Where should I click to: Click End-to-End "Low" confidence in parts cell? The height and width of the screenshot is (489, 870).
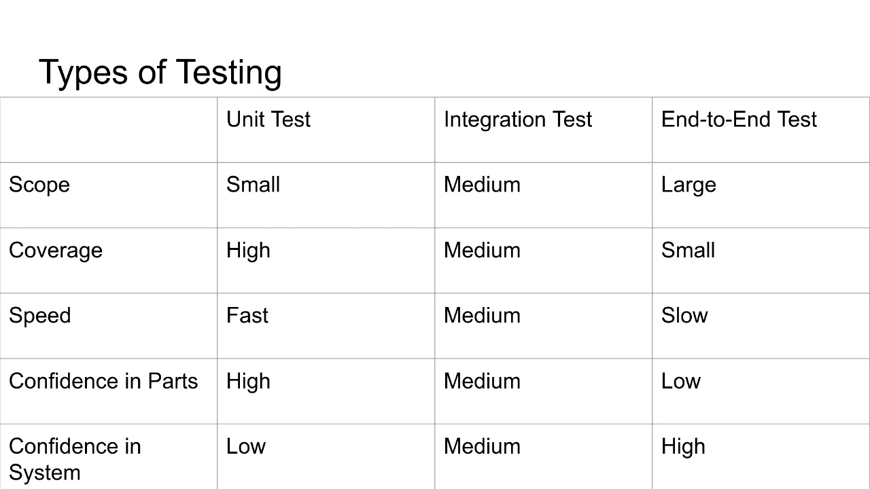tap(680, 381)
